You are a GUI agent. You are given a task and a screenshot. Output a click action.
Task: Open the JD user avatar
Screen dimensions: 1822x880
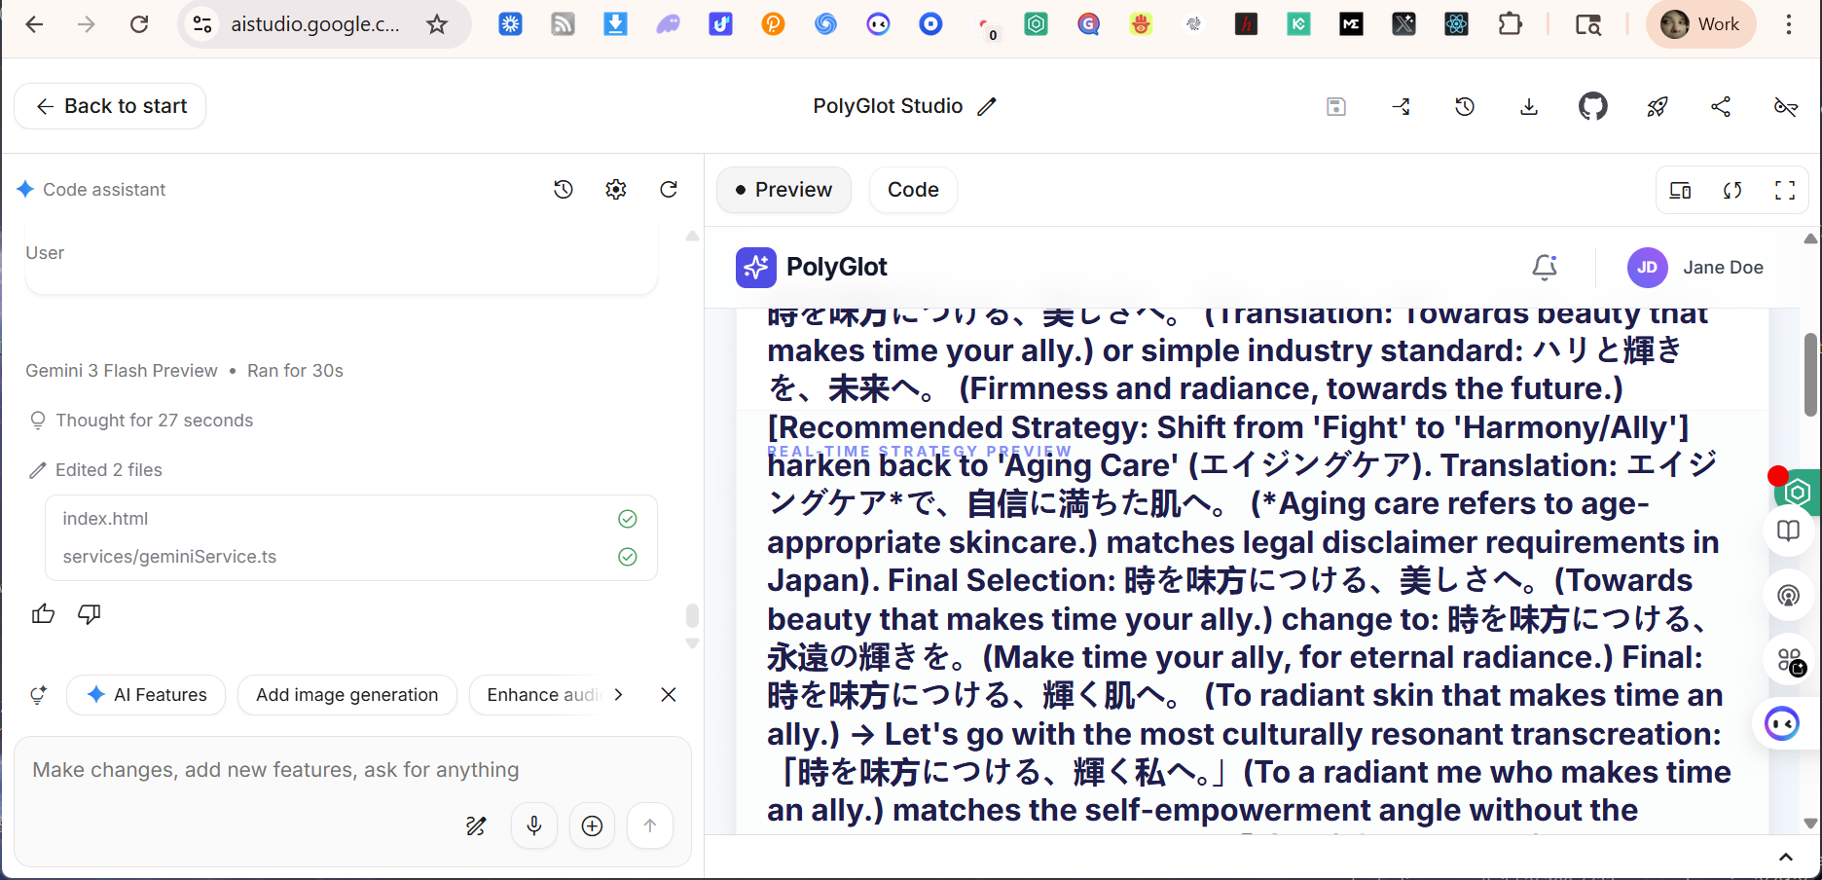[1648, 268]
